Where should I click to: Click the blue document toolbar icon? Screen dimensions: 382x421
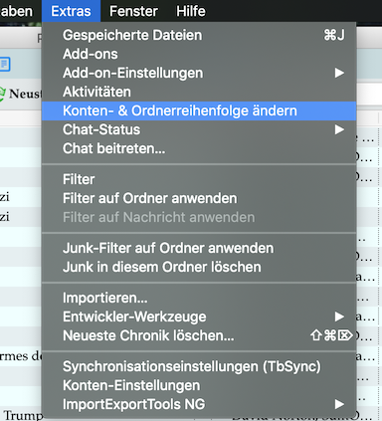click(x=5, y=64)
